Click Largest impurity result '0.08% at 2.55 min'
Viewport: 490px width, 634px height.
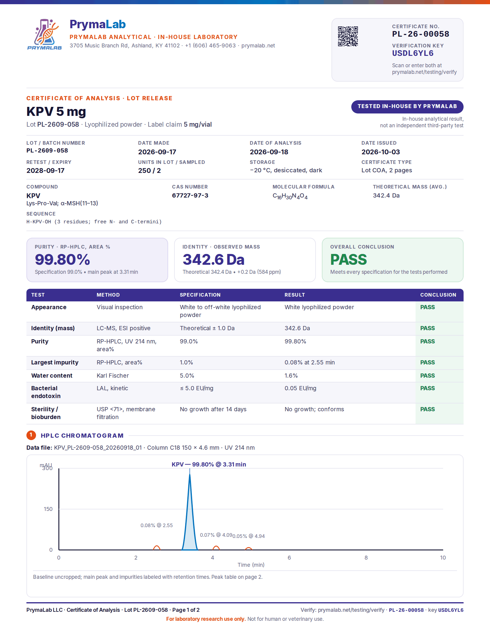click(310, 362)
